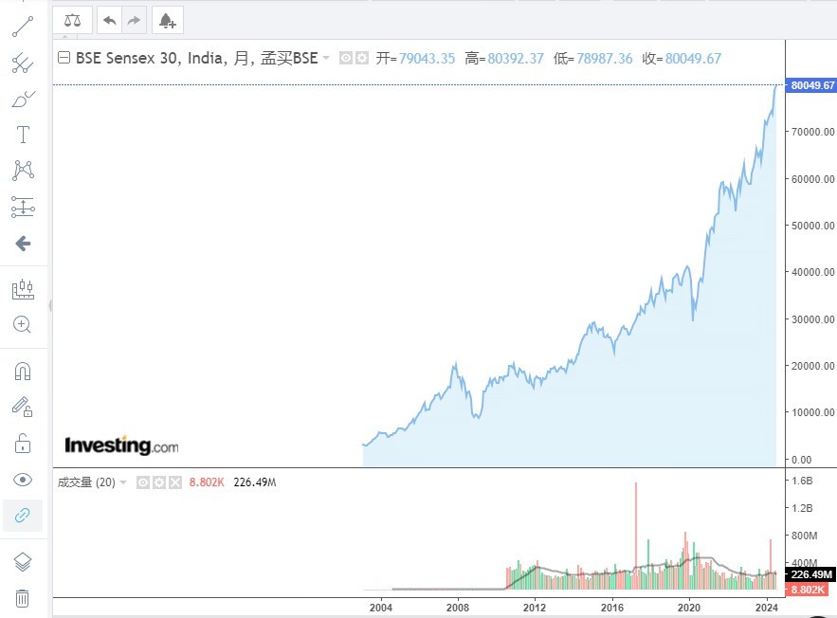Click the 收=80049.67 close value
This screenshot has width=837, height=618.
point(682,58)
